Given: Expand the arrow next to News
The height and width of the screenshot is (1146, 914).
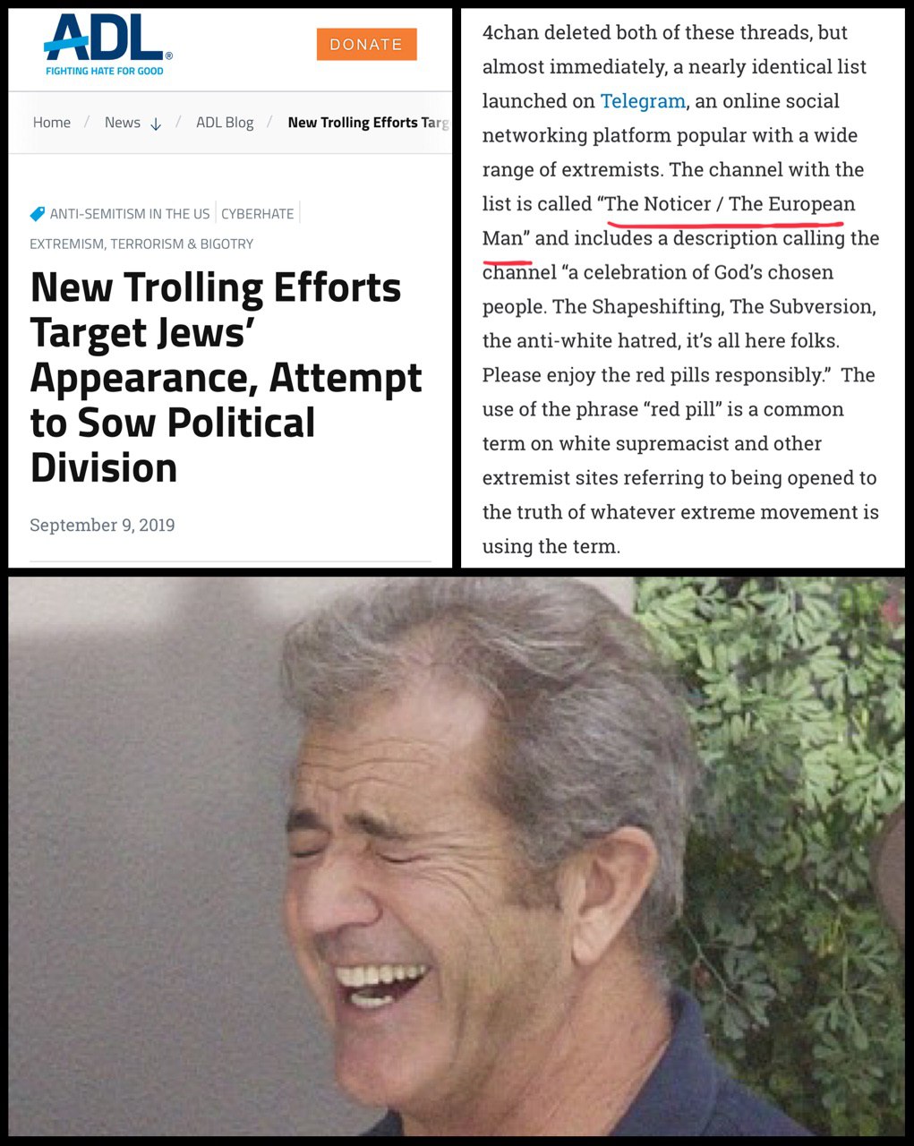Looking at the screenshot, I should tap(156, 124).
